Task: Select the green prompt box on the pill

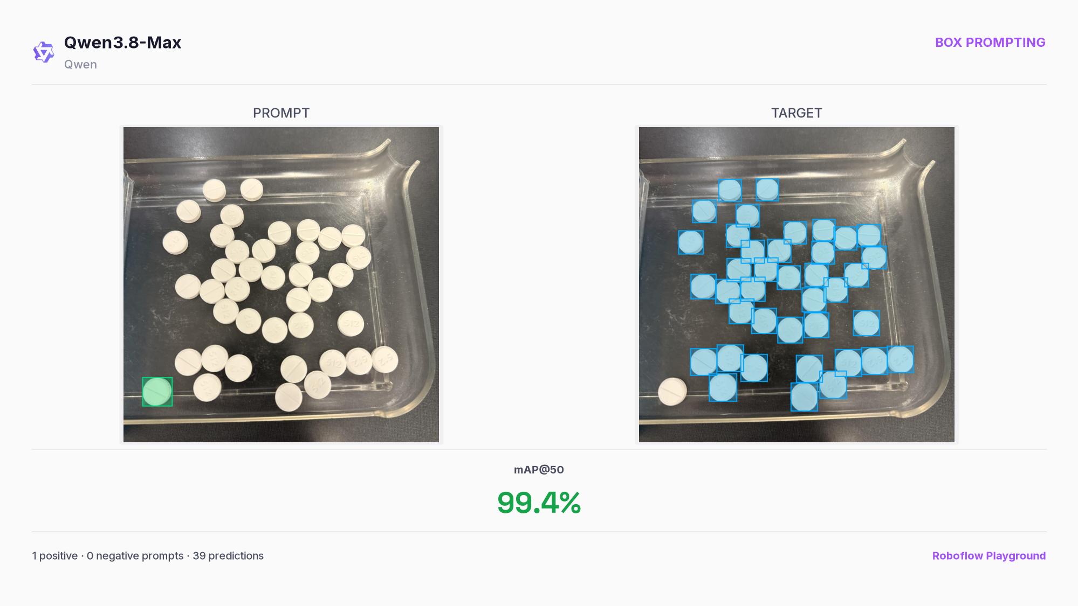Action: (x=157, y=392)
